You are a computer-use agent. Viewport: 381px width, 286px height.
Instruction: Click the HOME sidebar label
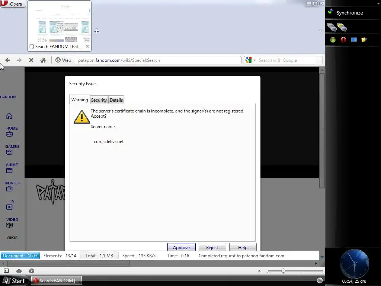[12, 128]
